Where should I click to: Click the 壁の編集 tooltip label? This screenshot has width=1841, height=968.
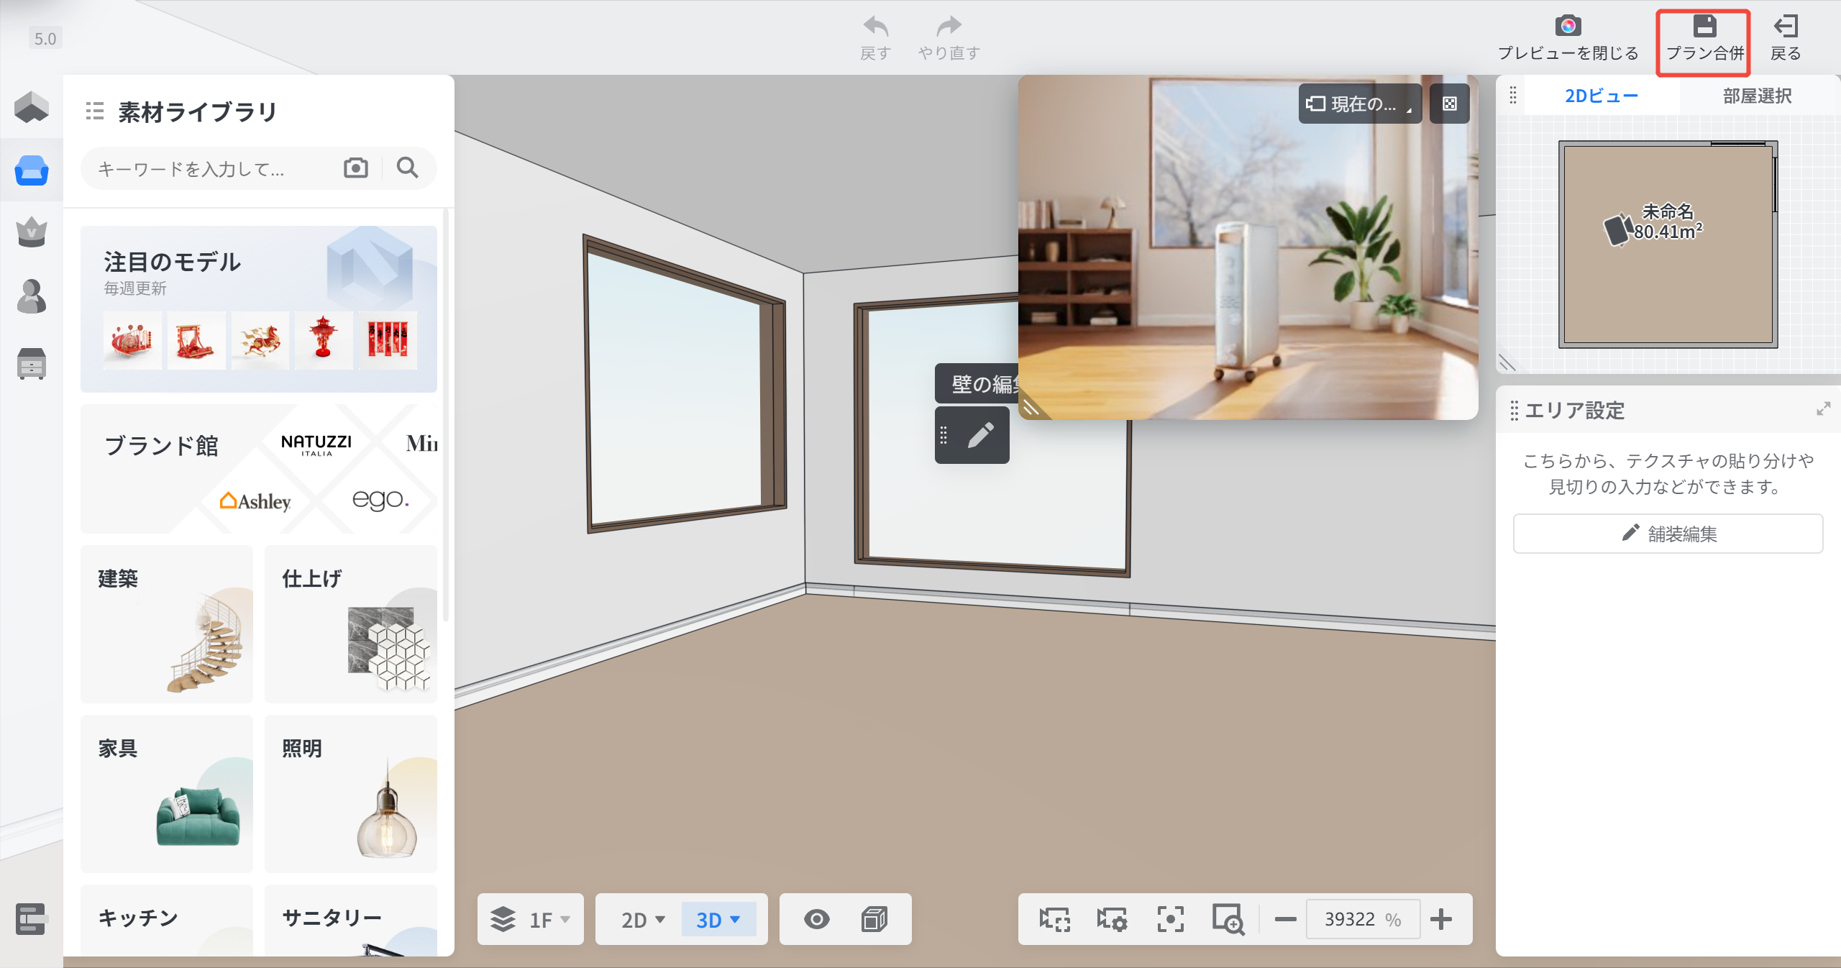point(977,383)
